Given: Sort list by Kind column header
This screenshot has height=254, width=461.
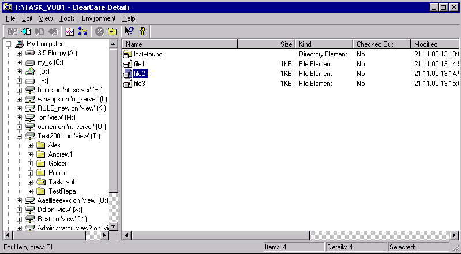Looking at the screenshot, I should point(324,44).
